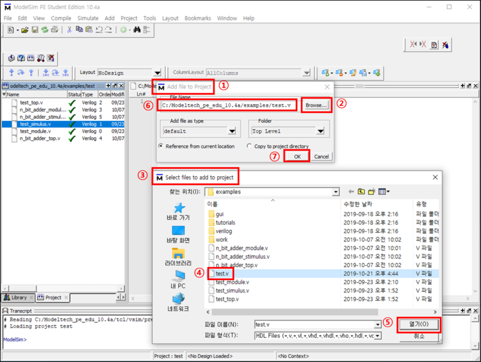
Task: Click the 열기(O) open button
Action: pos(419,324)
